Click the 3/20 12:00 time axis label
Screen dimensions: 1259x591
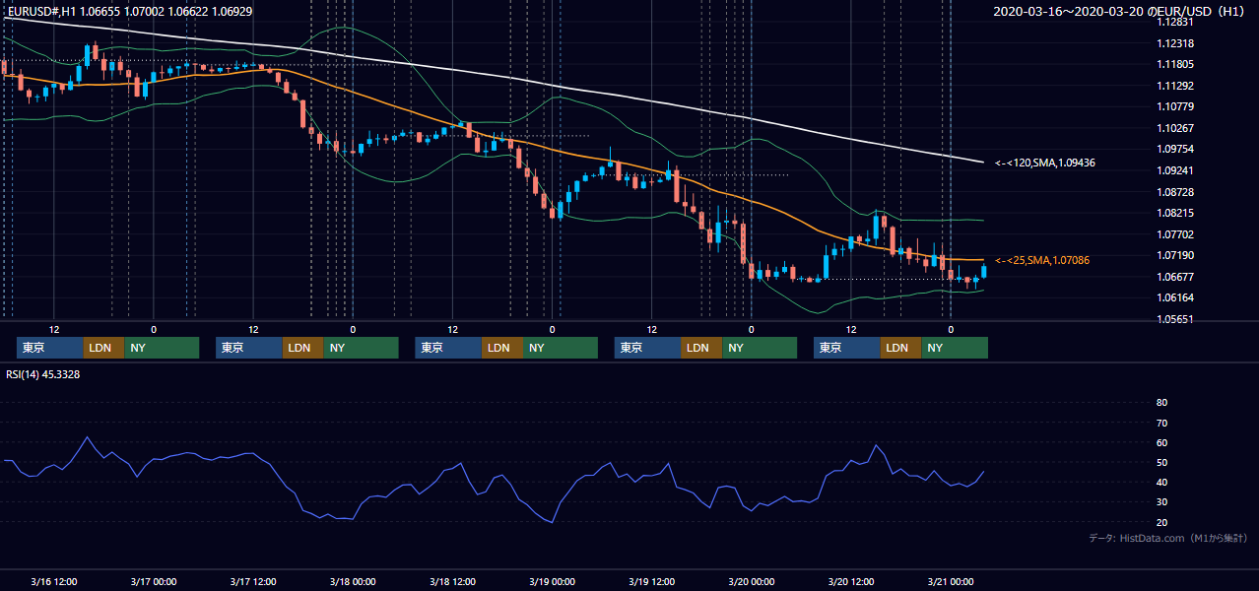click(850, 581)
